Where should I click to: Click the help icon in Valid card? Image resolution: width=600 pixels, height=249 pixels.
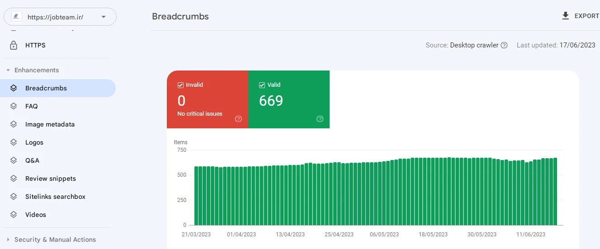320,119
